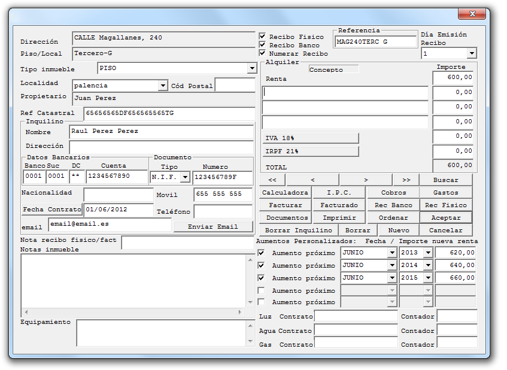Click the Borrar button

point(357,231)
